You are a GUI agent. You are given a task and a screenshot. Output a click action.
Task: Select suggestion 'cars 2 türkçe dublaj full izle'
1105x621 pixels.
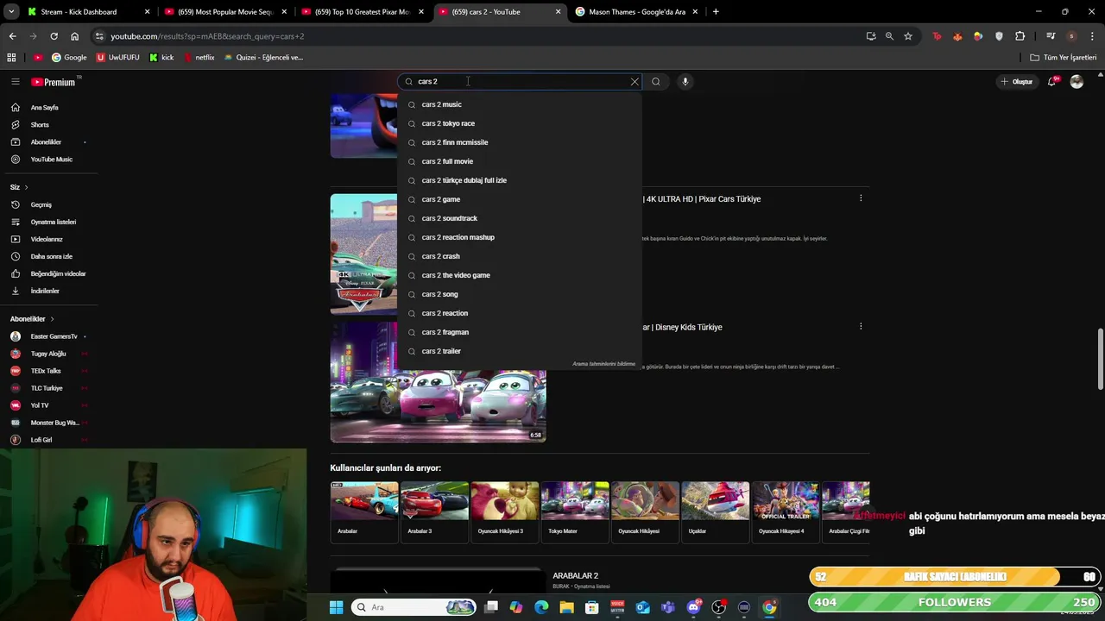point(519,180)
